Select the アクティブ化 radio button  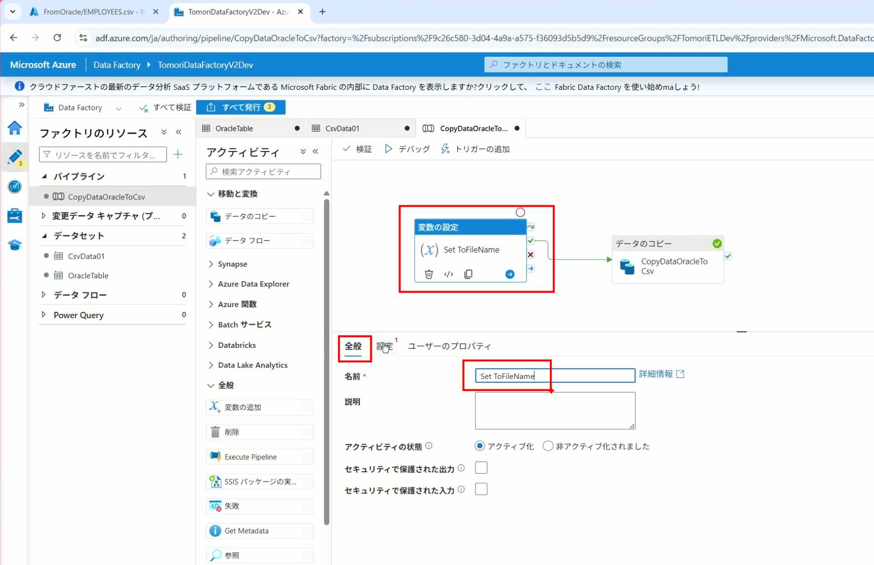click(479, 446)
